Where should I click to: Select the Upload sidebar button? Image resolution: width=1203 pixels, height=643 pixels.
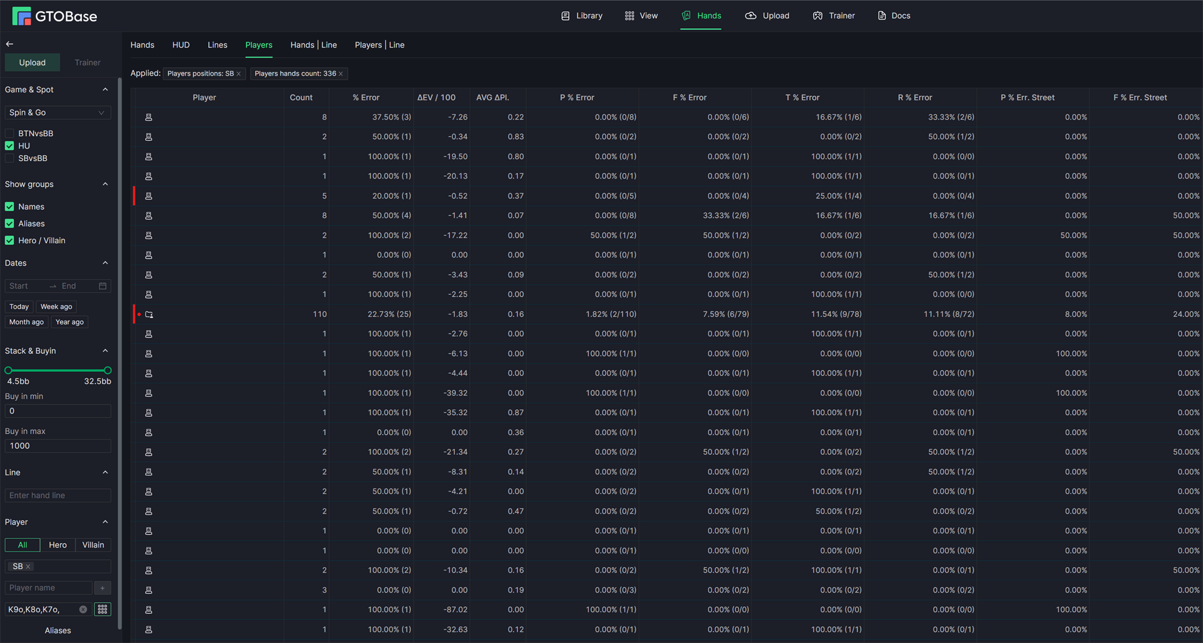[32, 63]
